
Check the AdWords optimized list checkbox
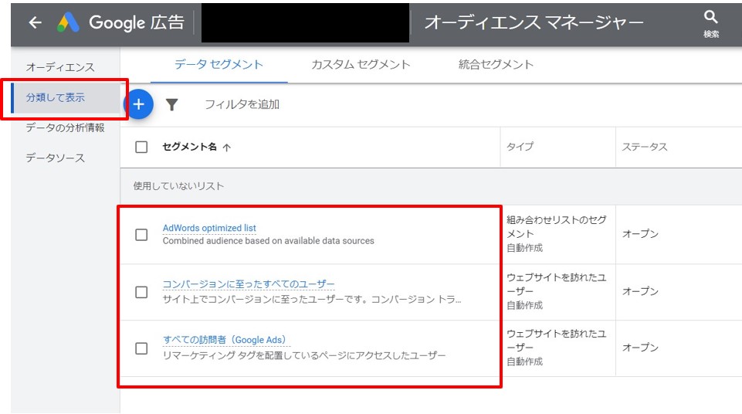click(141, 235)
